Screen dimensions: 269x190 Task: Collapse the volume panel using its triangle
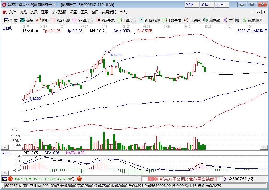coord(5,147)
